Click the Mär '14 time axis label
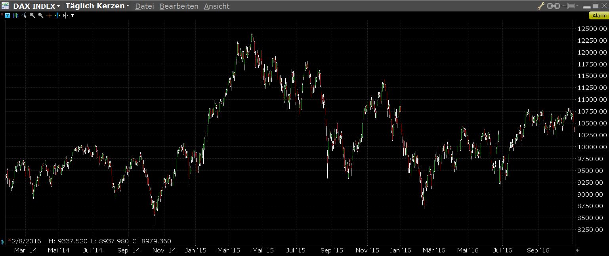This screenshot has height=256, width=609. [25, 250]
